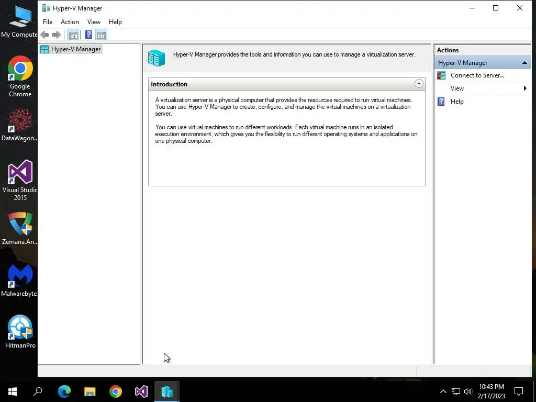
Task: Open My Computer desktop icon
Action: pyautogui.click(x=19, y=22)
